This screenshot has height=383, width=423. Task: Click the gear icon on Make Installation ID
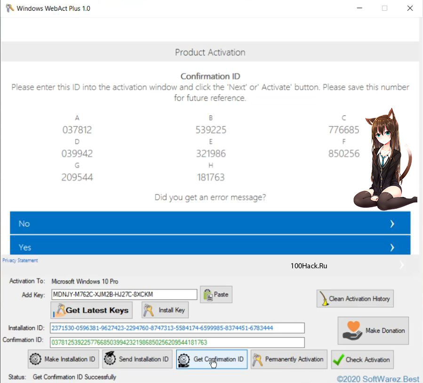coord(35,360)
